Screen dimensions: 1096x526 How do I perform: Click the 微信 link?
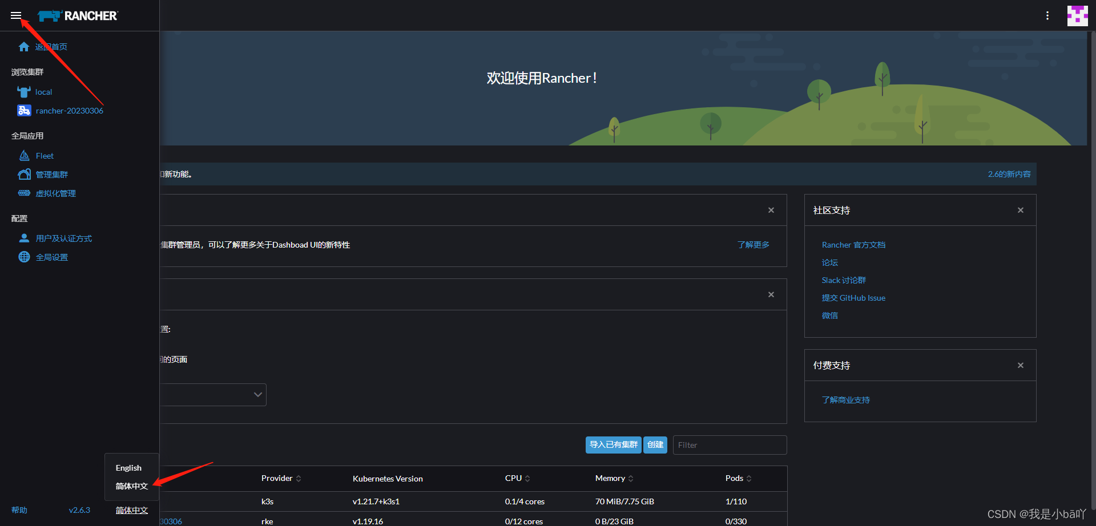(830, 315)
